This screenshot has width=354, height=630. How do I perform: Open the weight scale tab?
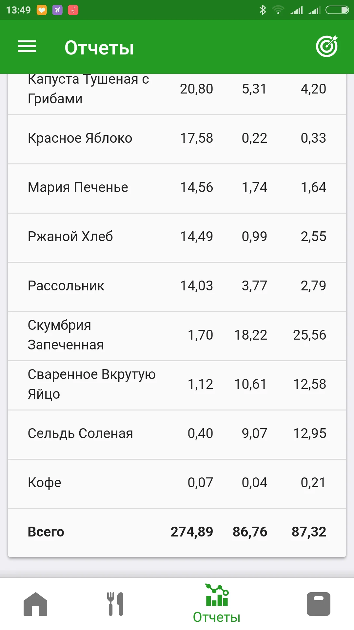pyautogui.click(x=318, y=604)
